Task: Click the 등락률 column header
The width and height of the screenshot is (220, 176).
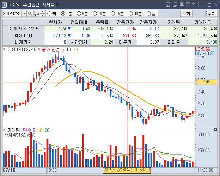Action: pos(103,22)
